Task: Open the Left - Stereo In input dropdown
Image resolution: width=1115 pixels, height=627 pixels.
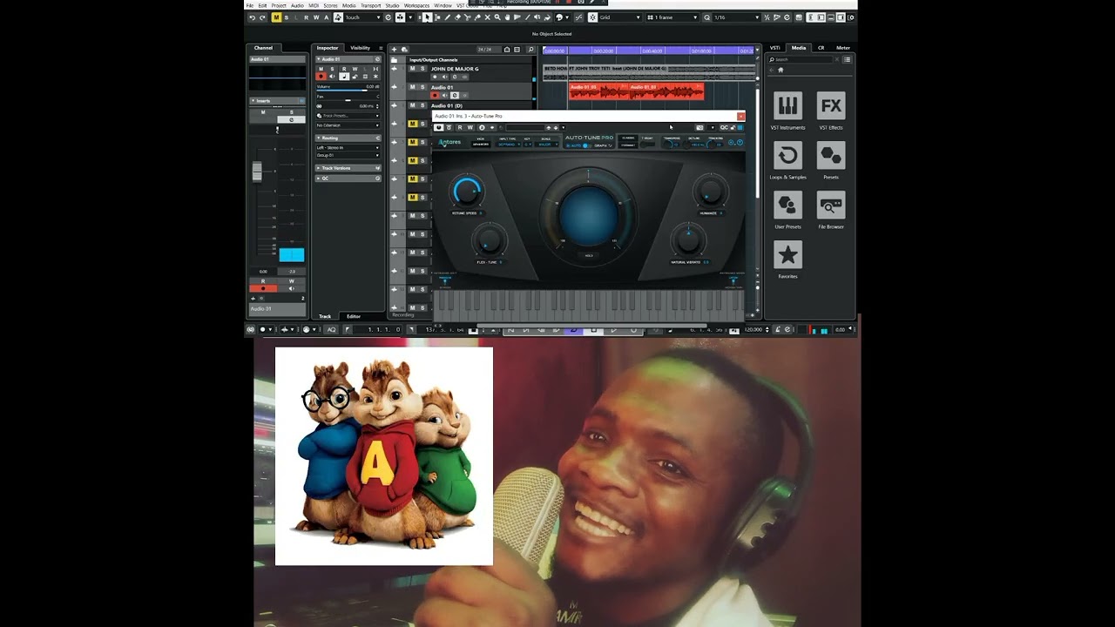Action: pos(348,147)
